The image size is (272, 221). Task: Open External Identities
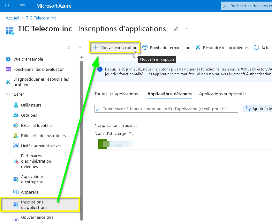tap(37, 126)
